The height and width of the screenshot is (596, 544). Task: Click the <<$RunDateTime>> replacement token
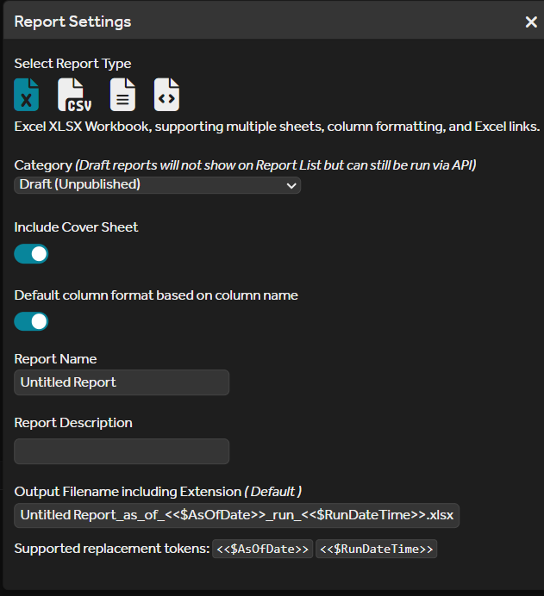(377, 549)
